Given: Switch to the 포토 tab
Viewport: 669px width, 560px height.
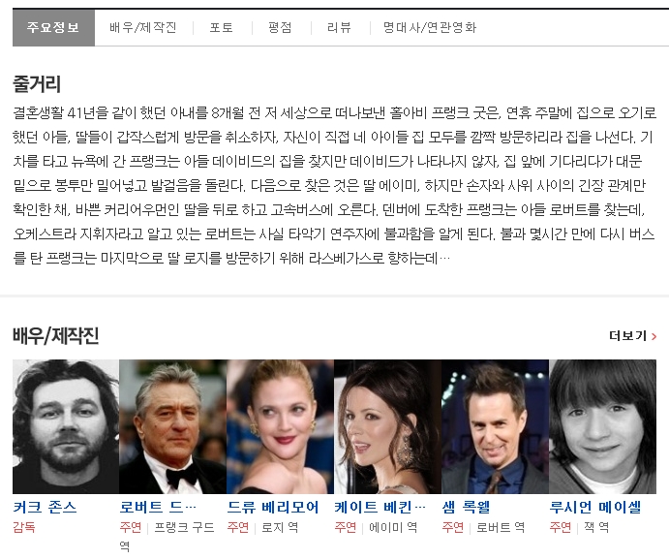Looking at the screenshot, I should click(221, 28).
